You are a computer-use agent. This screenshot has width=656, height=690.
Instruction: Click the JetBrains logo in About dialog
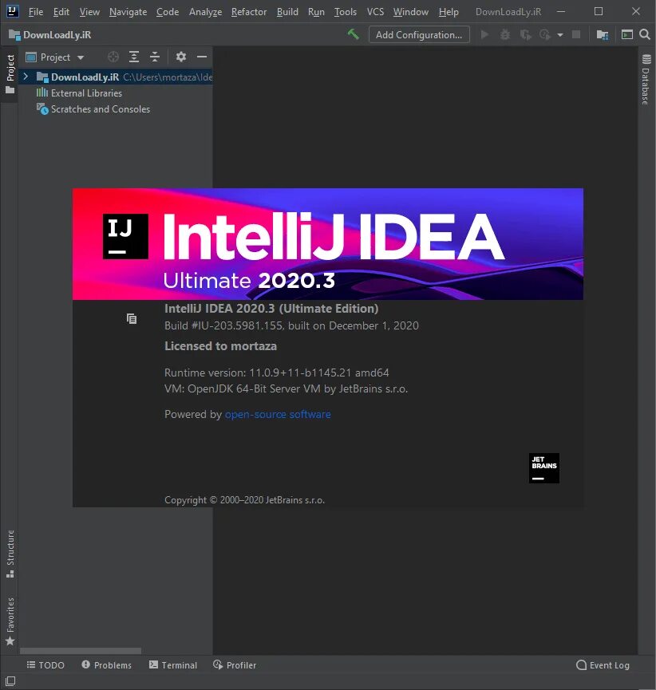point(543,468)
